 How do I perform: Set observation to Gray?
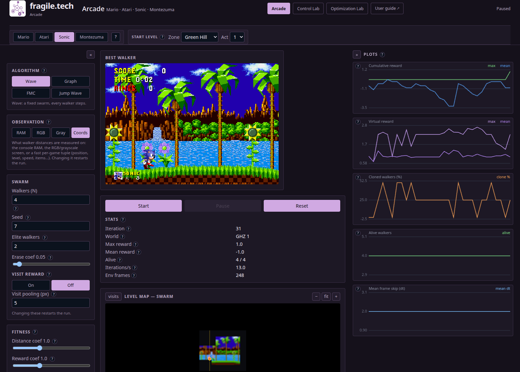click(x=61, y=133)
